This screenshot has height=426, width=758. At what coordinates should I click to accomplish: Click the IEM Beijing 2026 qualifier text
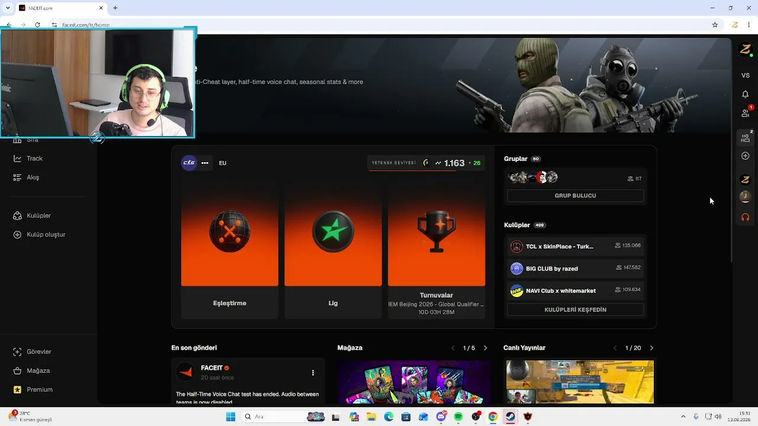tap(436, 305)
